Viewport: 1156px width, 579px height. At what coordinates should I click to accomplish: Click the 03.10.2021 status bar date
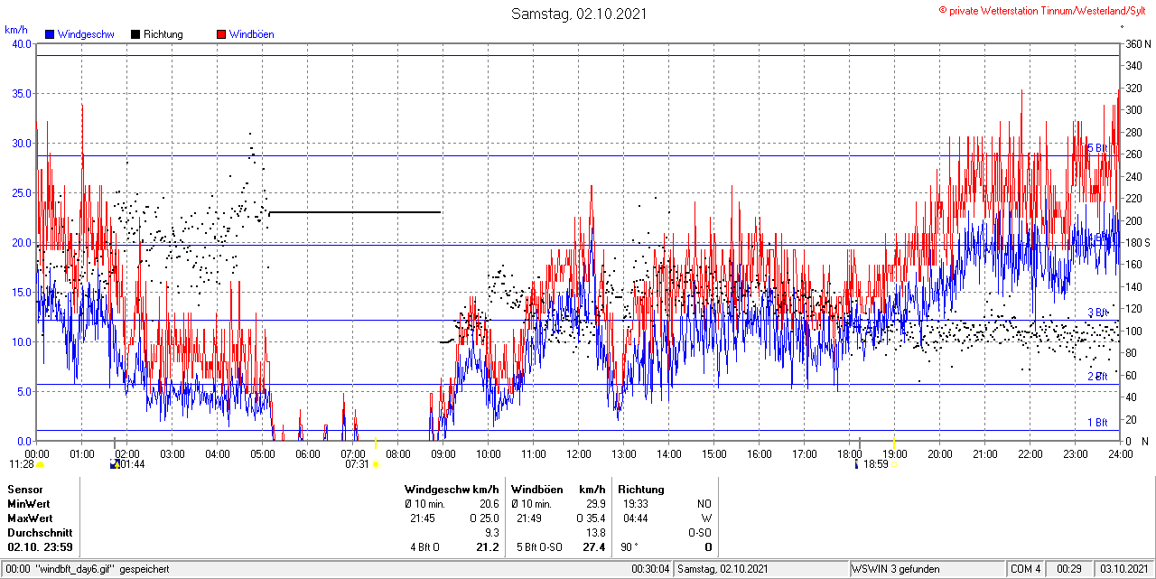click(x=1124, y=569)
